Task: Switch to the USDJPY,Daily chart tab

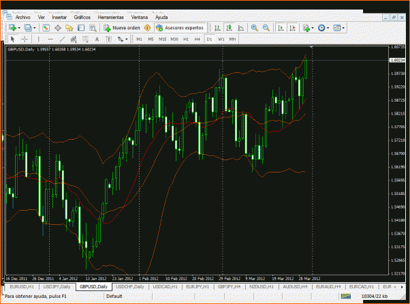Action: (x=57, y=287)
